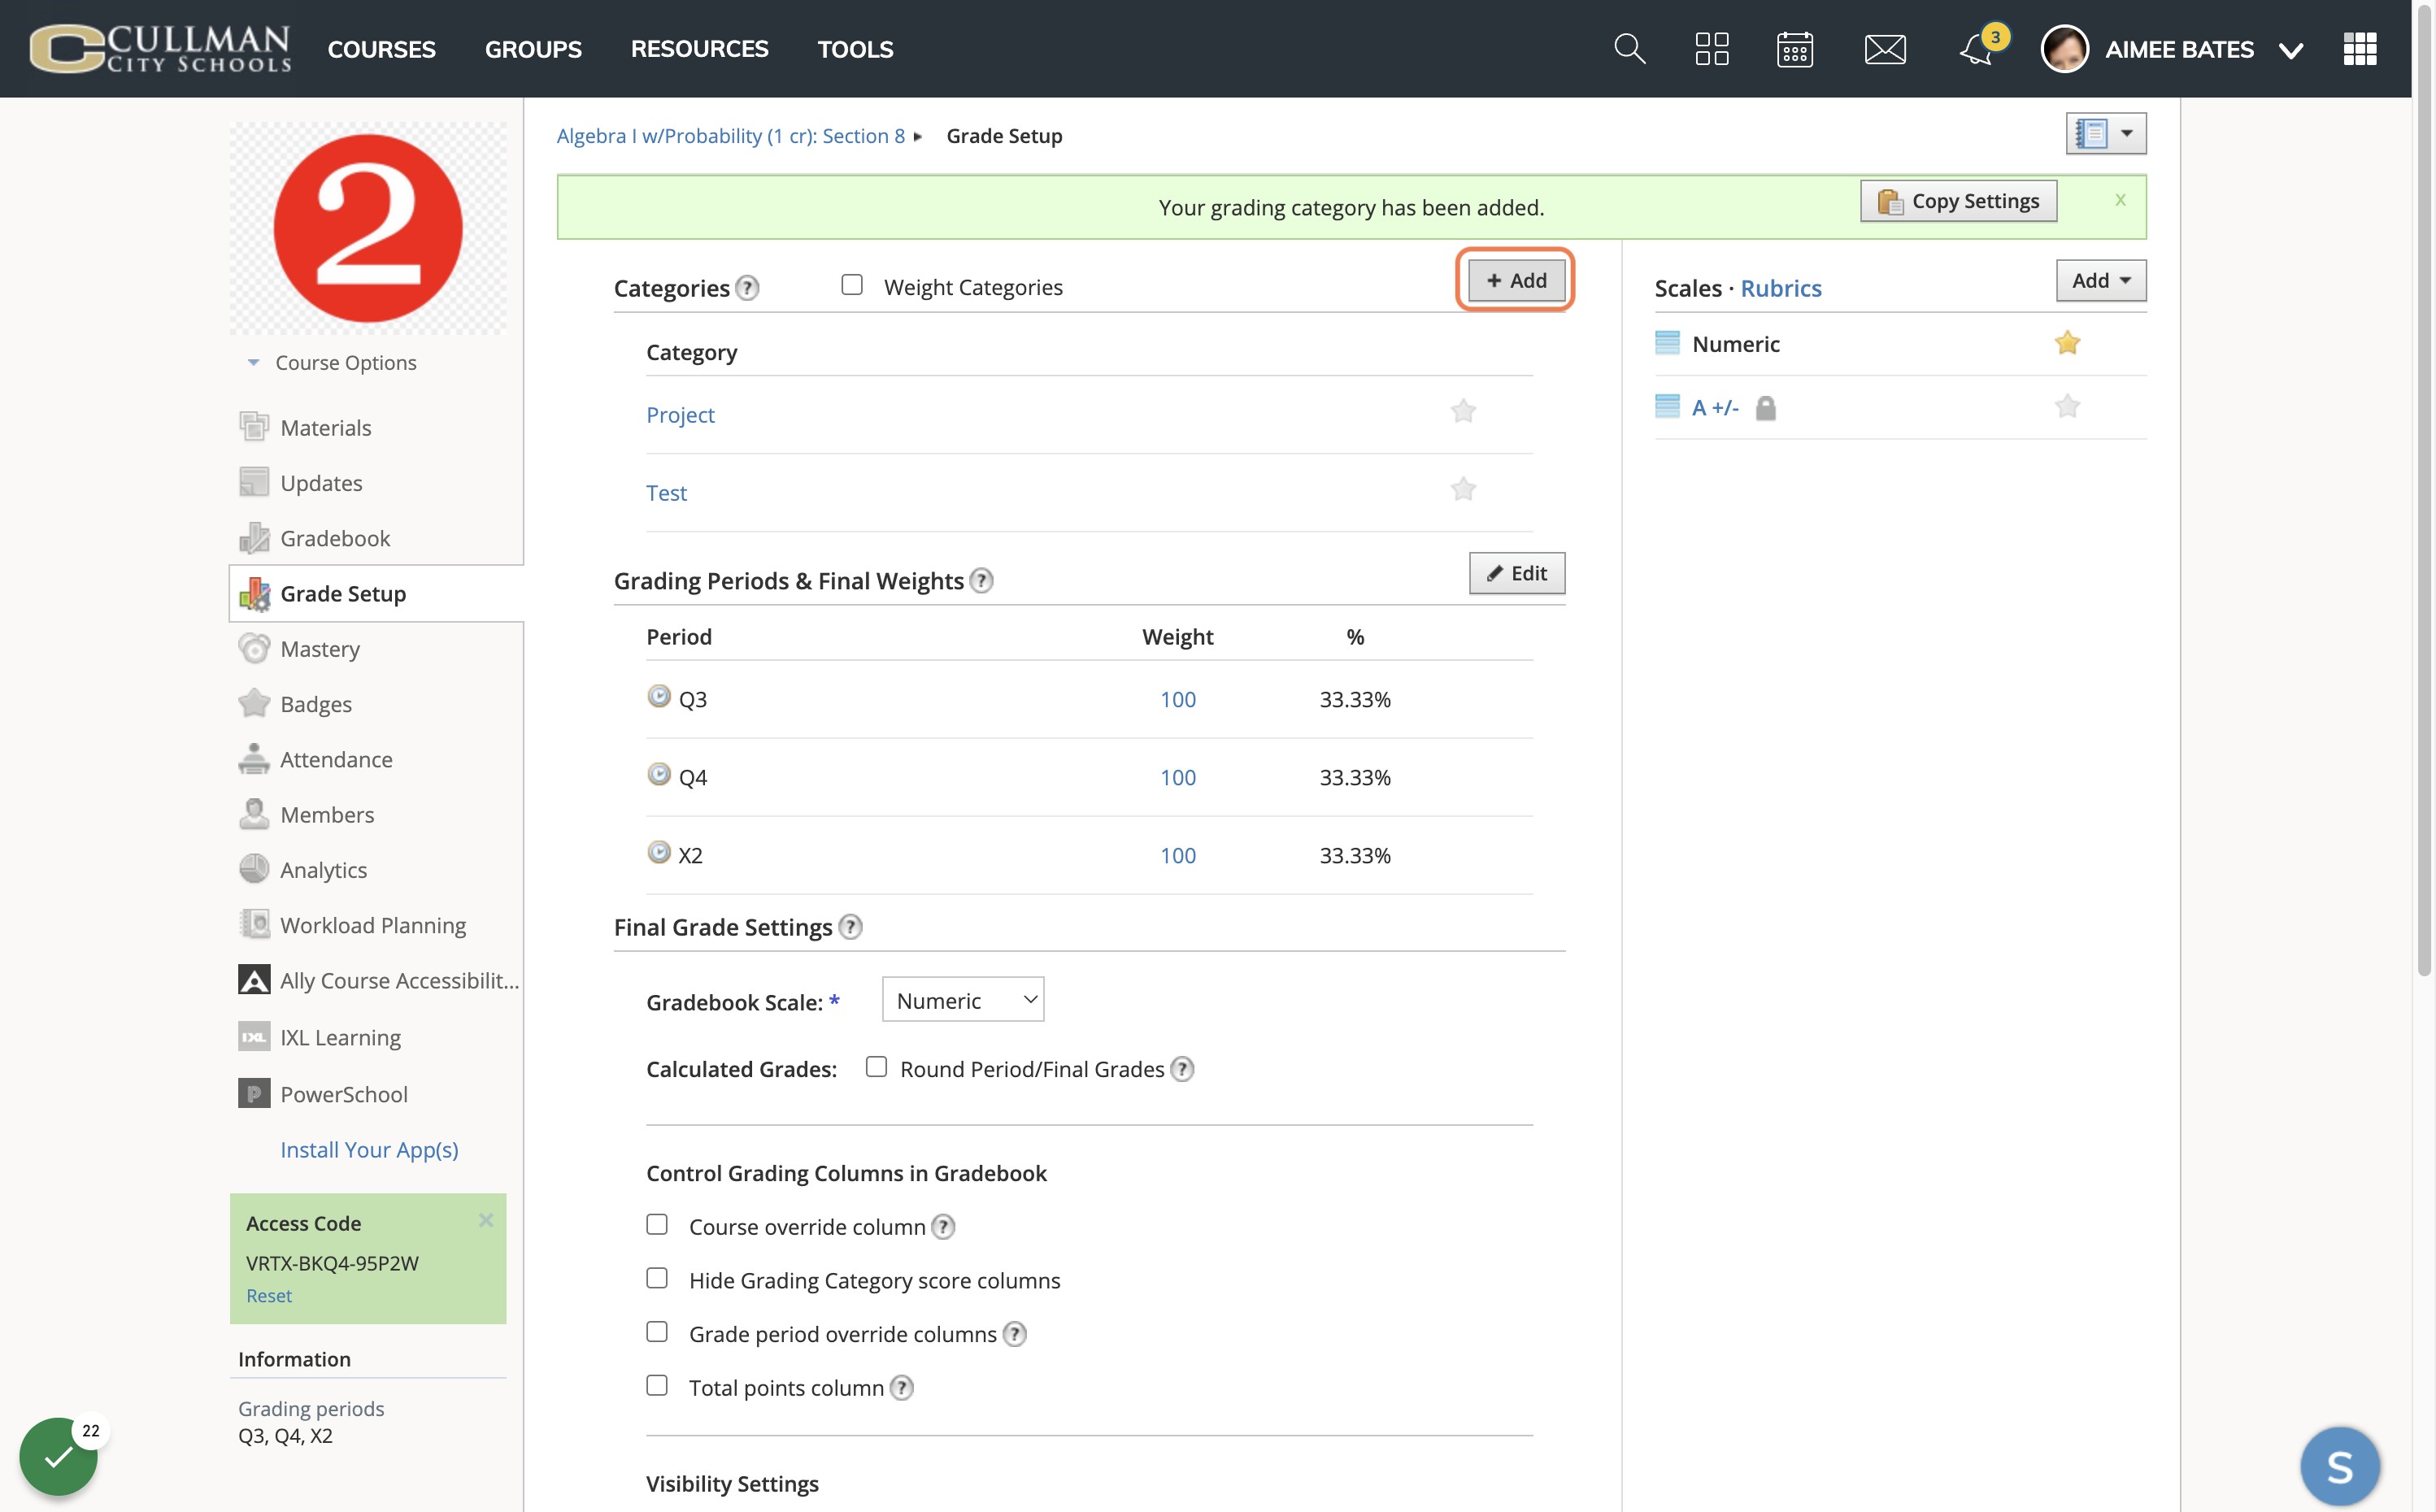This screenshot has width=2436, height=1512.
Task: Open Gradebook in the sidebar
Action: click(x=335, y=538)
